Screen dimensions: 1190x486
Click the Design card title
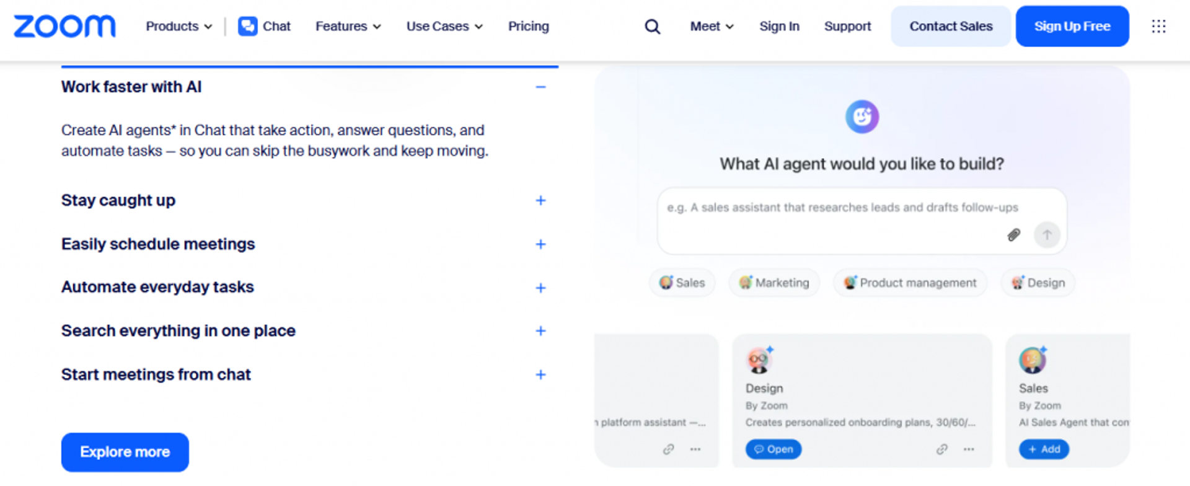tap(764, 388)
